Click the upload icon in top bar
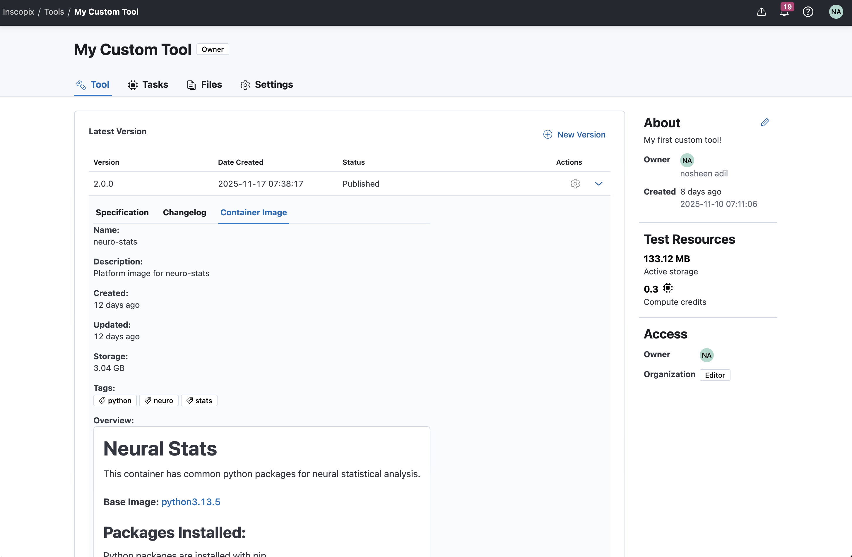Viewport: 852px width, 557px height. 762,12
